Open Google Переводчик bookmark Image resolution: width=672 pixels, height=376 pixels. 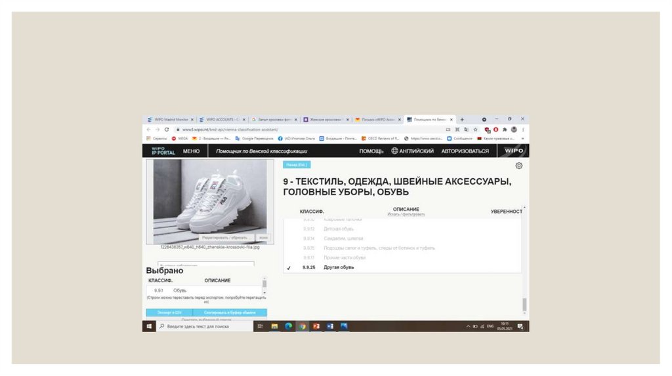coord(254,139)
